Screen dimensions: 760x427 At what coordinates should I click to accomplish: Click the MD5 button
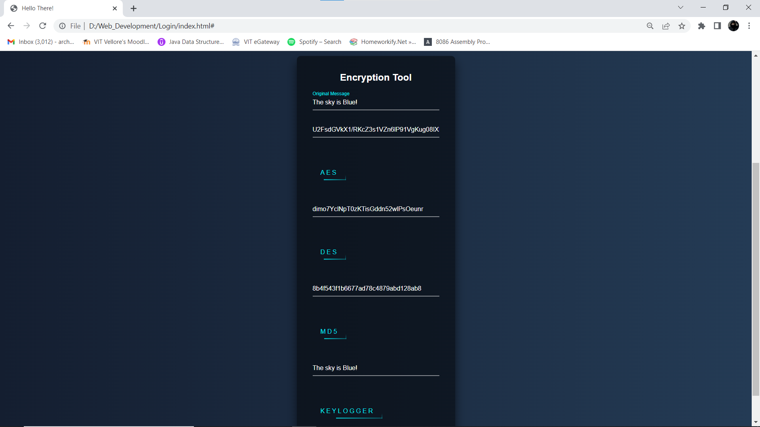pos(329,332)
